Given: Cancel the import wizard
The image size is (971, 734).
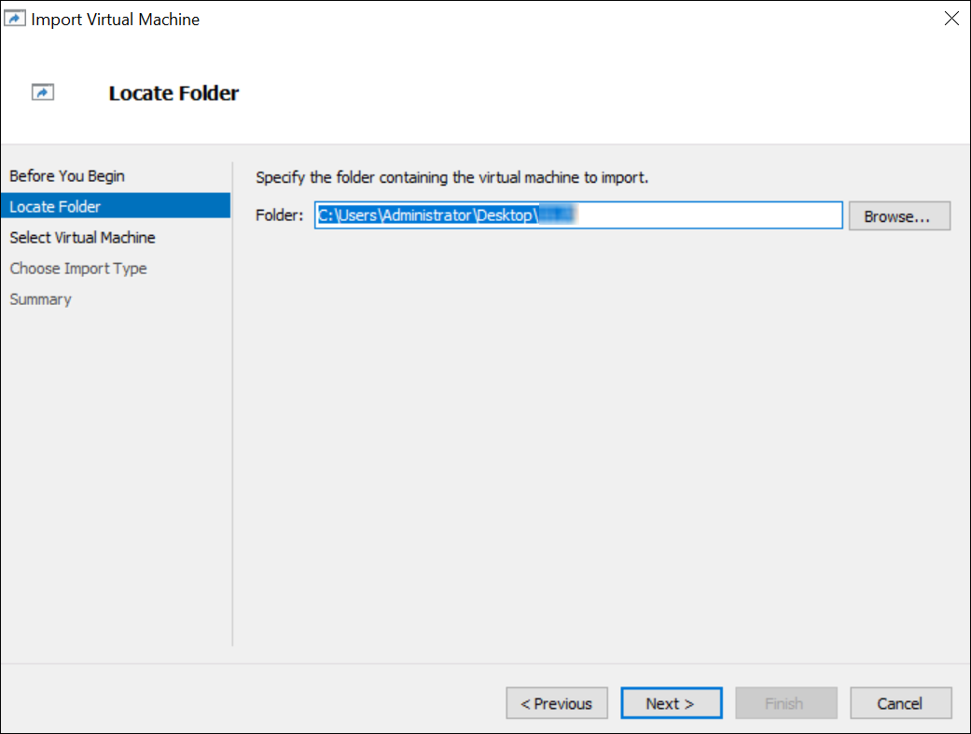Looking at the screenshot, I should coord(900,703).
